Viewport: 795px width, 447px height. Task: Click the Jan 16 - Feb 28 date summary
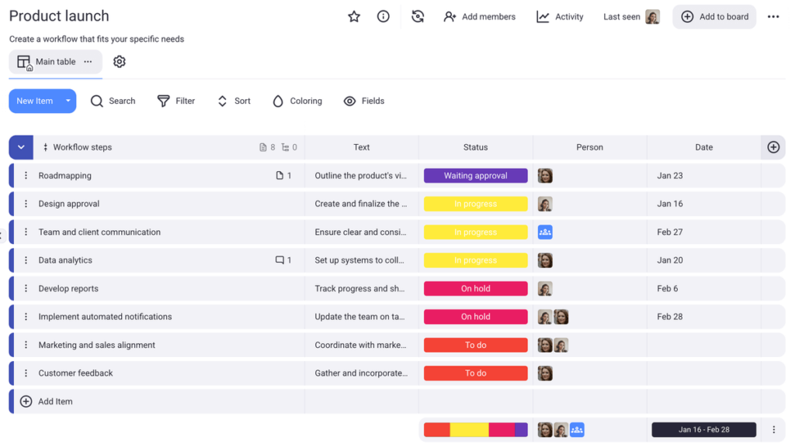click(703, 428)
